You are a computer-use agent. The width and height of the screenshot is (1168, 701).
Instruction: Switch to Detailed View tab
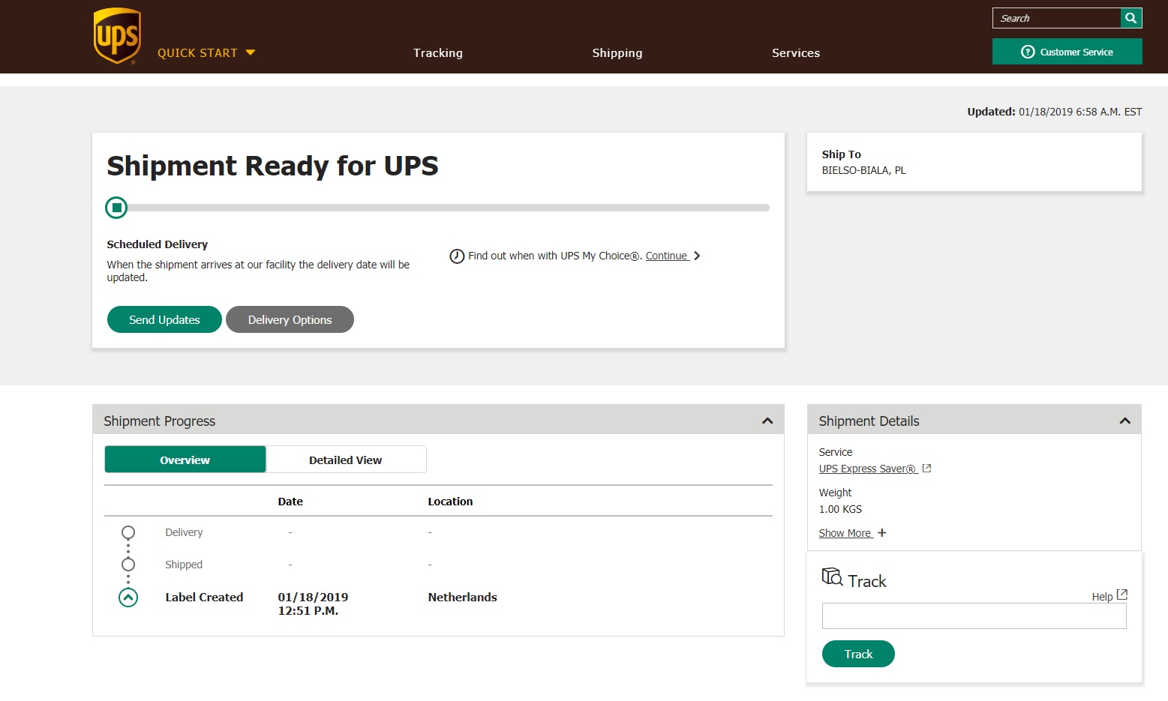[346, 460]
